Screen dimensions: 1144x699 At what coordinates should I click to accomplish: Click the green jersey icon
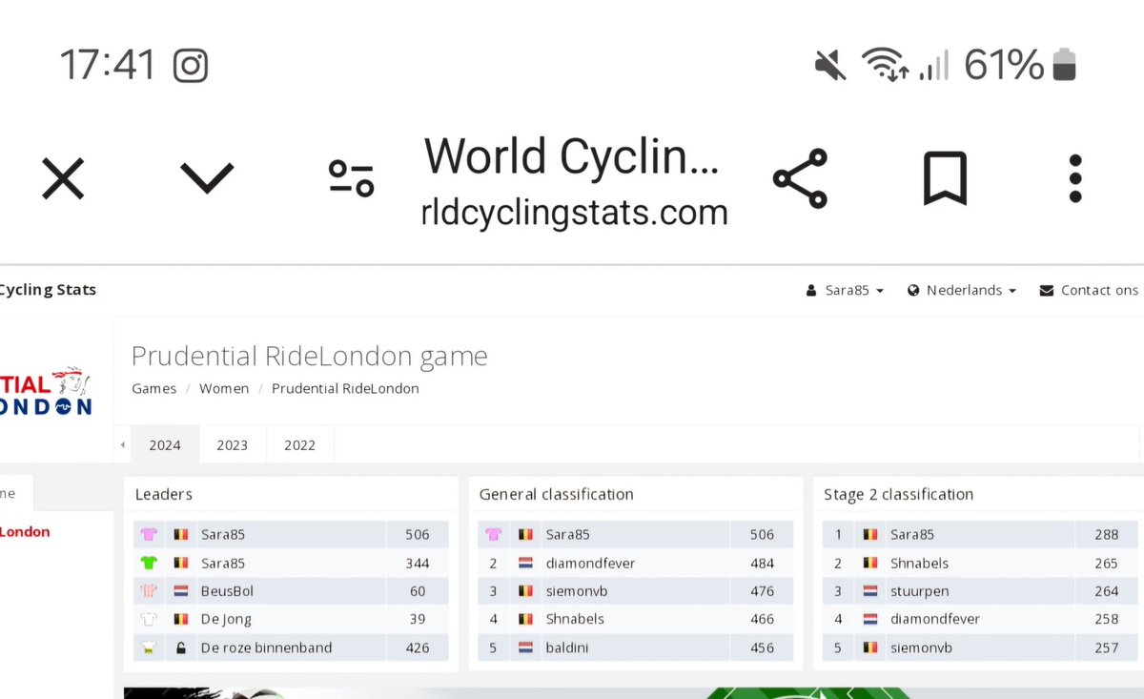(x=149, y=564)
